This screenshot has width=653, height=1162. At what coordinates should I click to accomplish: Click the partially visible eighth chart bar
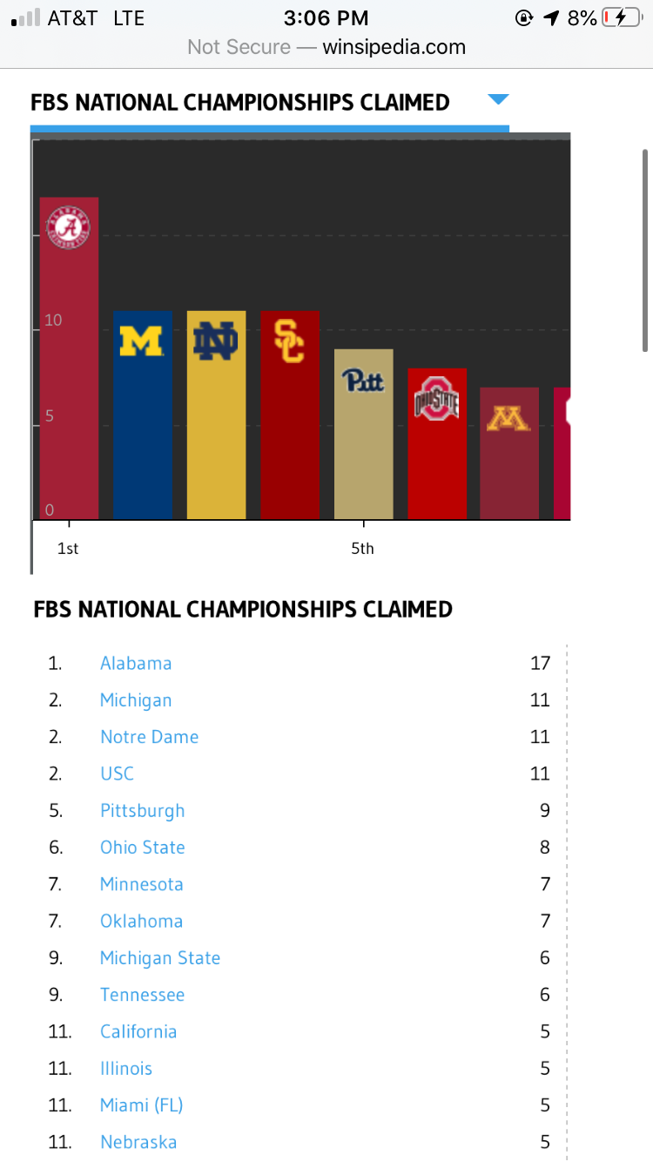[x=562, y=453]
